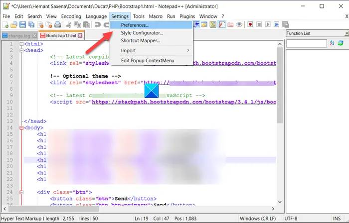Image resolution: width=349 pixels, height=223 pixels.
Task: Start macro recording with the red dot
Action: [x=250, y=24]
